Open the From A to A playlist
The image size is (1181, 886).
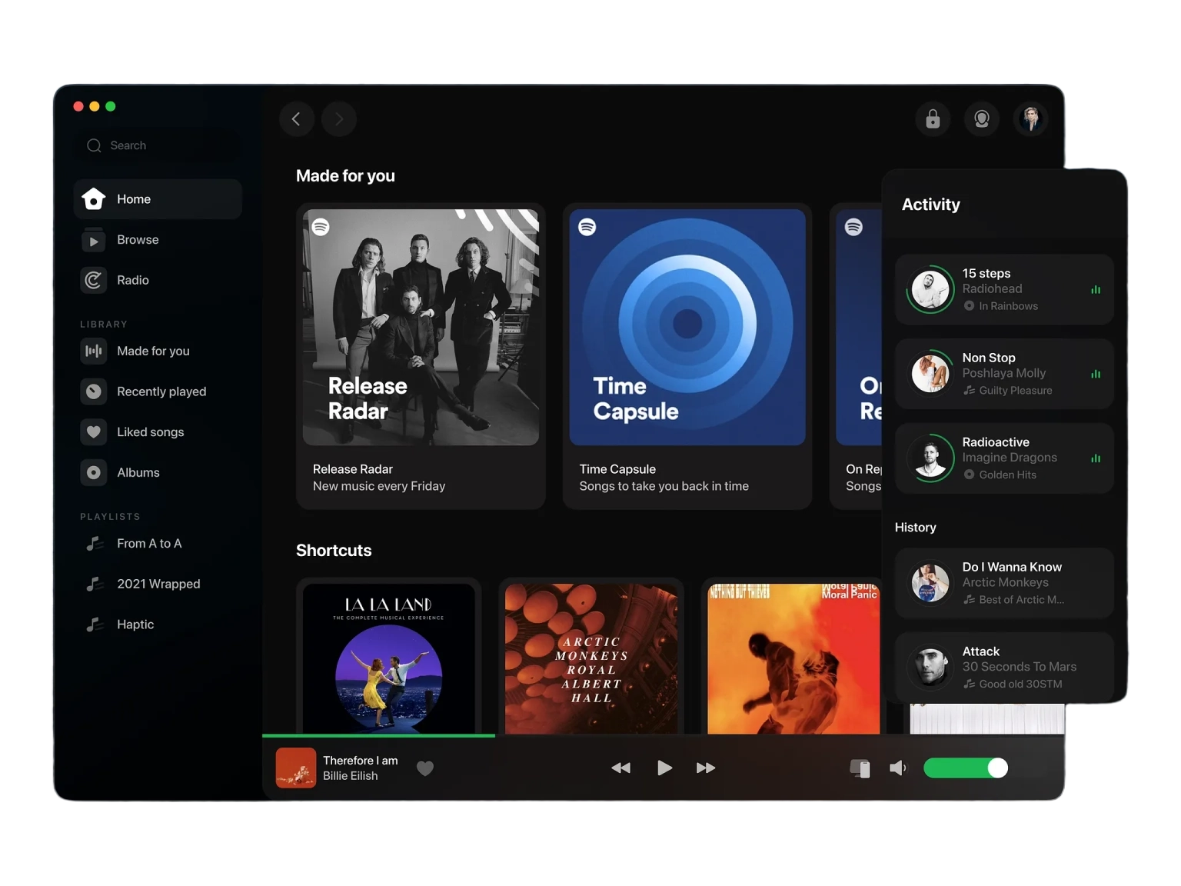tap(158, 544)
